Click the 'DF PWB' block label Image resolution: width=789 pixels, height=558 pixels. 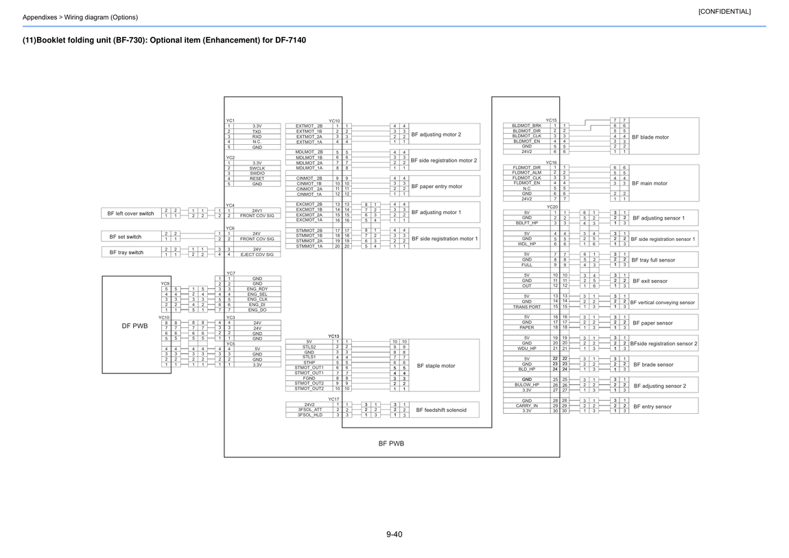point(135,326)
